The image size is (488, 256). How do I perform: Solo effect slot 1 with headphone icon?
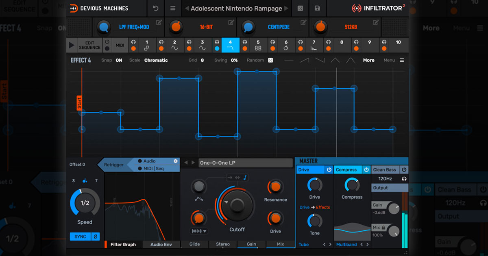133,42
